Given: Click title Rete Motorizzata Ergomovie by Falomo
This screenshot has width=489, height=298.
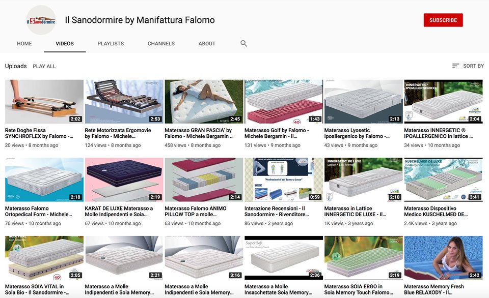Looking at the screenshot, I should point(118,133).
